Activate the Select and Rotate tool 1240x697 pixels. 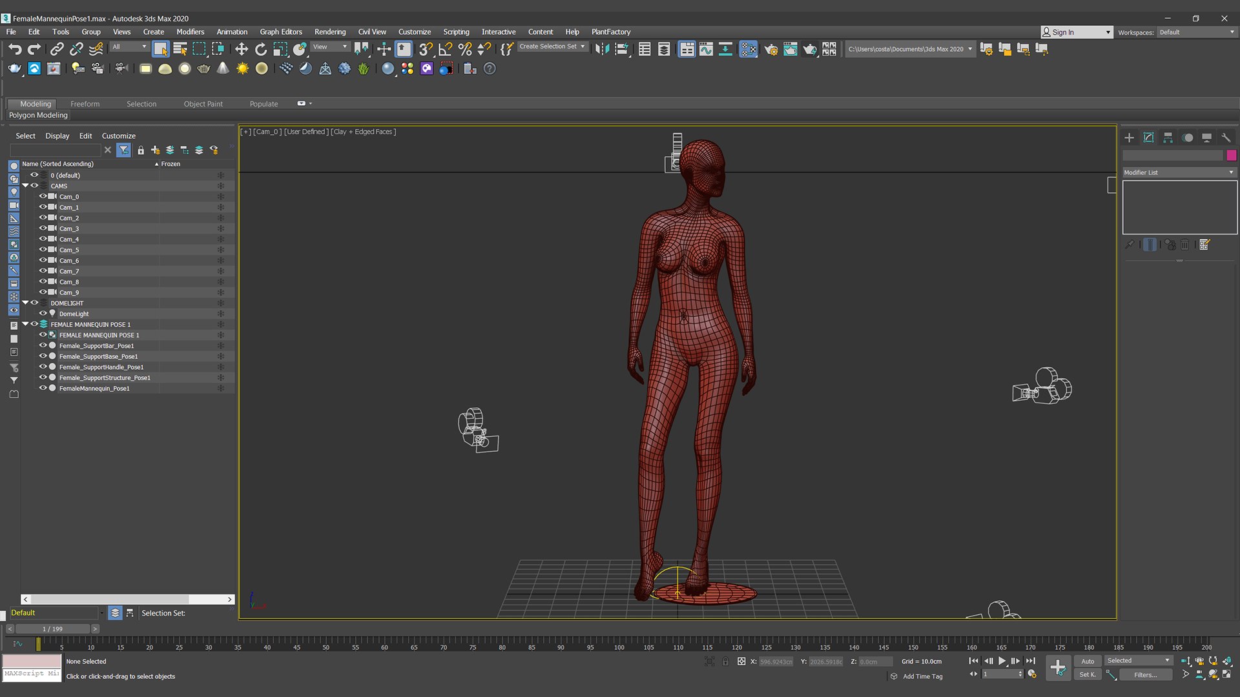coord(261,49)
